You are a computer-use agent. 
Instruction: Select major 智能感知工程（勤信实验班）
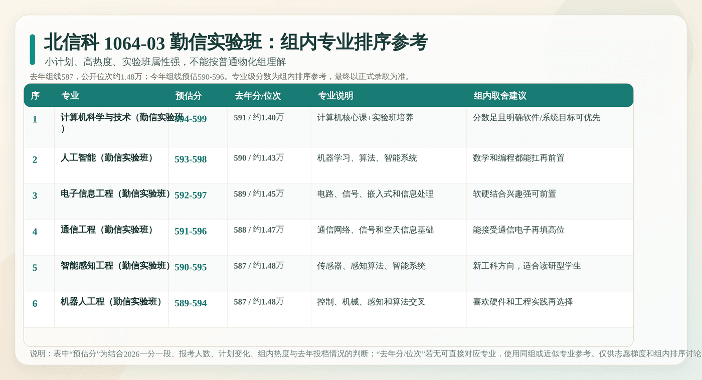(116, 266)
